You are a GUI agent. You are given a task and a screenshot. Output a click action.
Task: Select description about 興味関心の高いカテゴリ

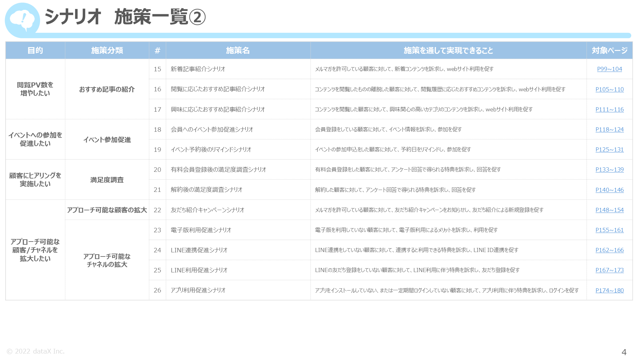448,109
